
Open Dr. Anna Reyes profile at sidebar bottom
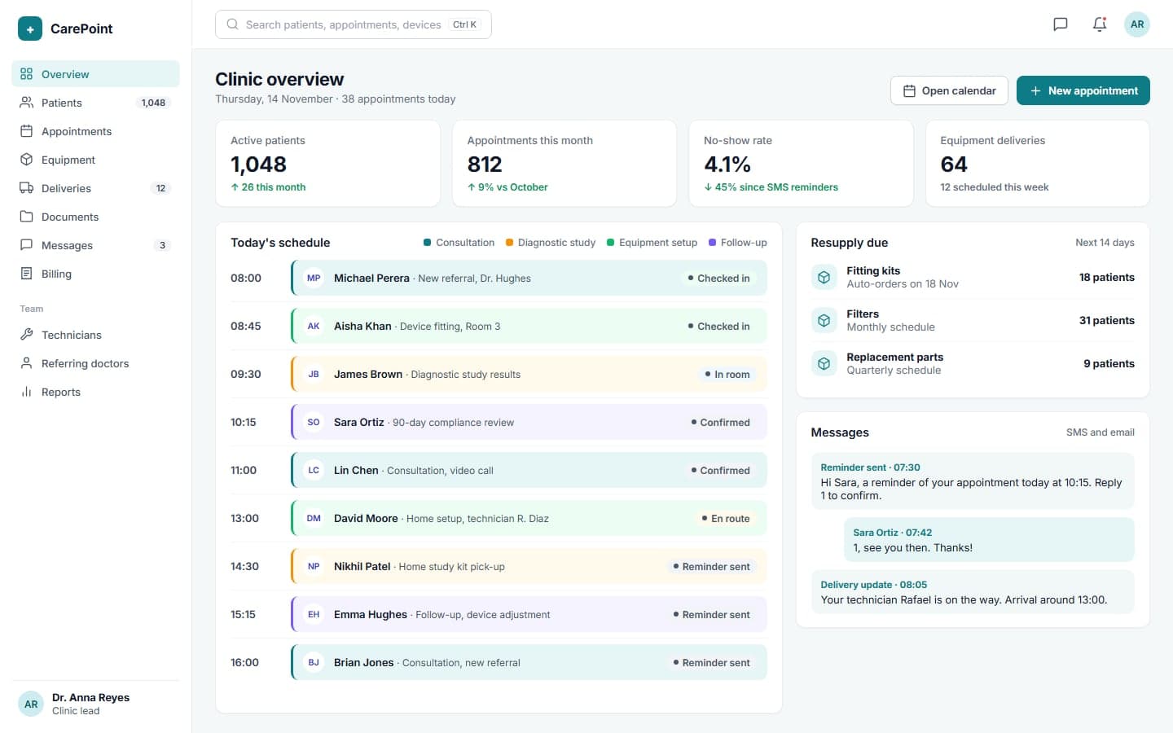click(95, 704)
